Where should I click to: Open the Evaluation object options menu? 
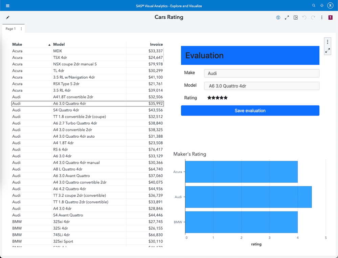[328, 42]
